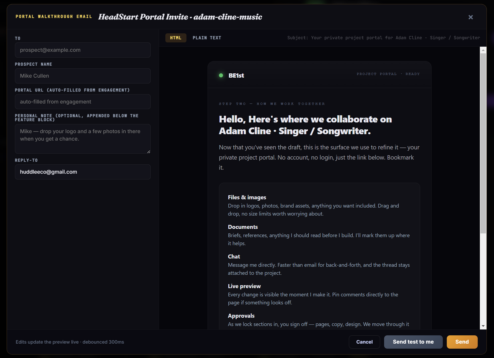Click the Portal URL input field
Screen dimensions: 494x358
[x=83, y=102]
